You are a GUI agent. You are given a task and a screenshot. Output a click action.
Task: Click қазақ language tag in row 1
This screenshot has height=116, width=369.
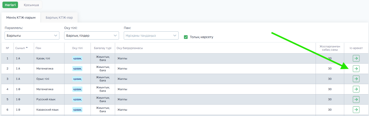point(77,59)
